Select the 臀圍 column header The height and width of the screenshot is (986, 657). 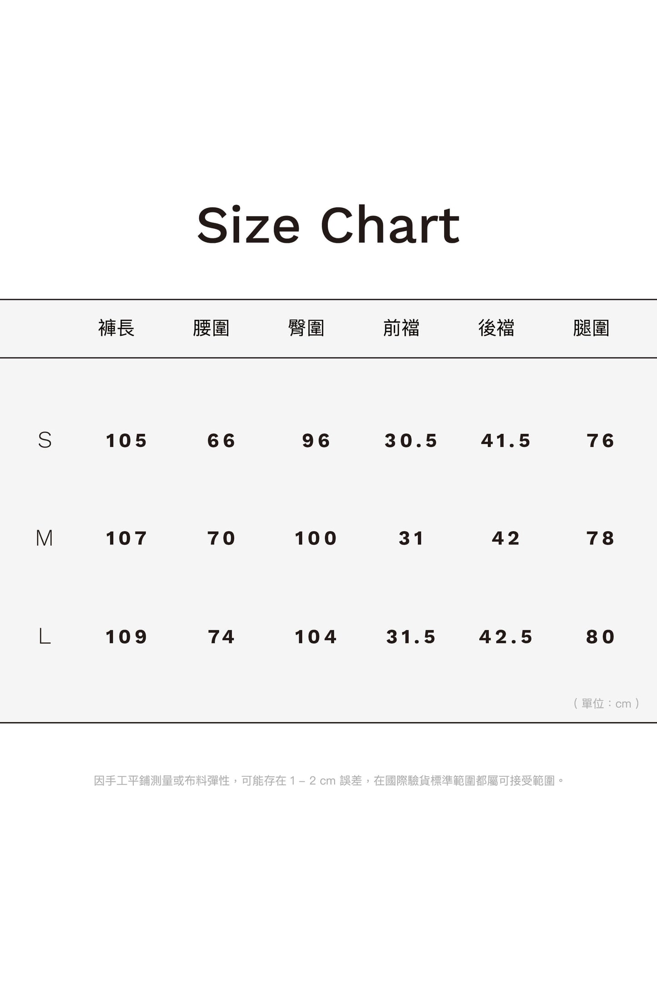point(306,328)
